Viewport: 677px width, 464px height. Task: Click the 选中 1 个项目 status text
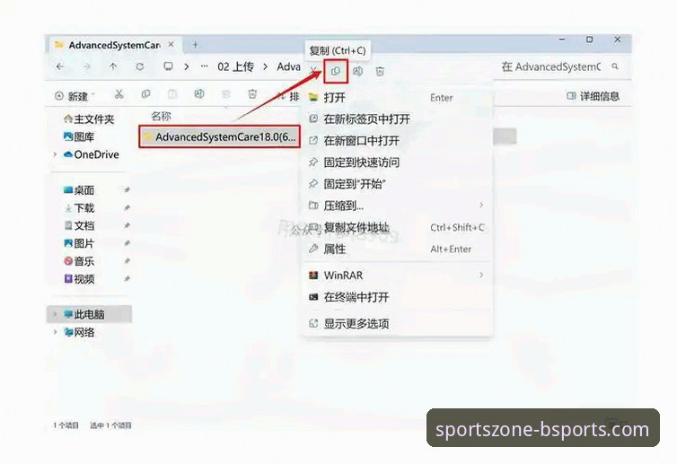(110, 425)
